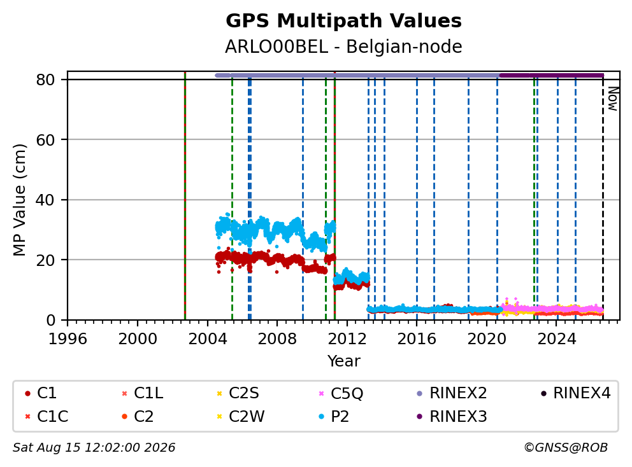Click the C1C legend marker
This screenshot has height=467, width=632.
27,417
